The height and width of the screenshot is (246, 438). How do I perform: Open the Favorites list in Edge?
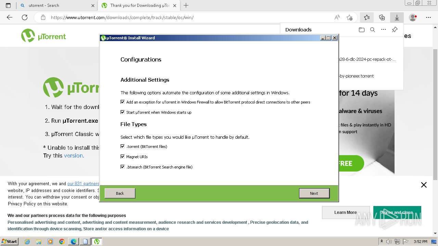pos(367,17)
